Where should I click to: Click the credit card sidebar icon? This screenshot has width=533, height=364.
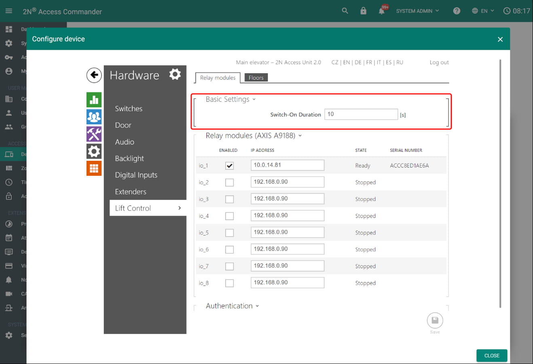(x=9, y=266)
